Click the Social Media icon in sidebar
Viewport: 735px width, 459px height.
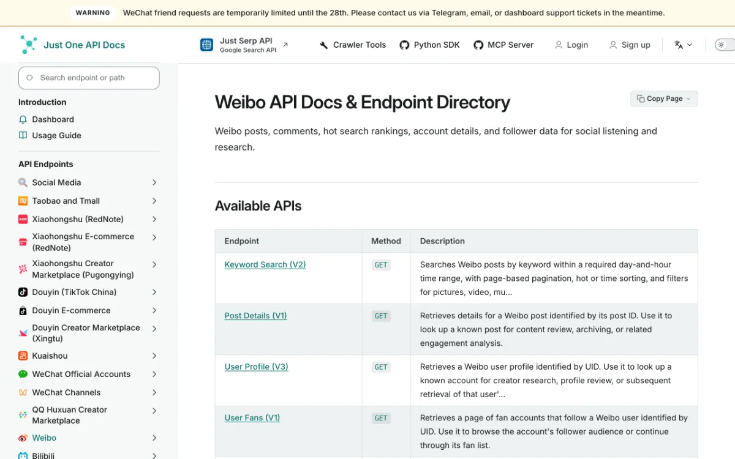point(23,182)
